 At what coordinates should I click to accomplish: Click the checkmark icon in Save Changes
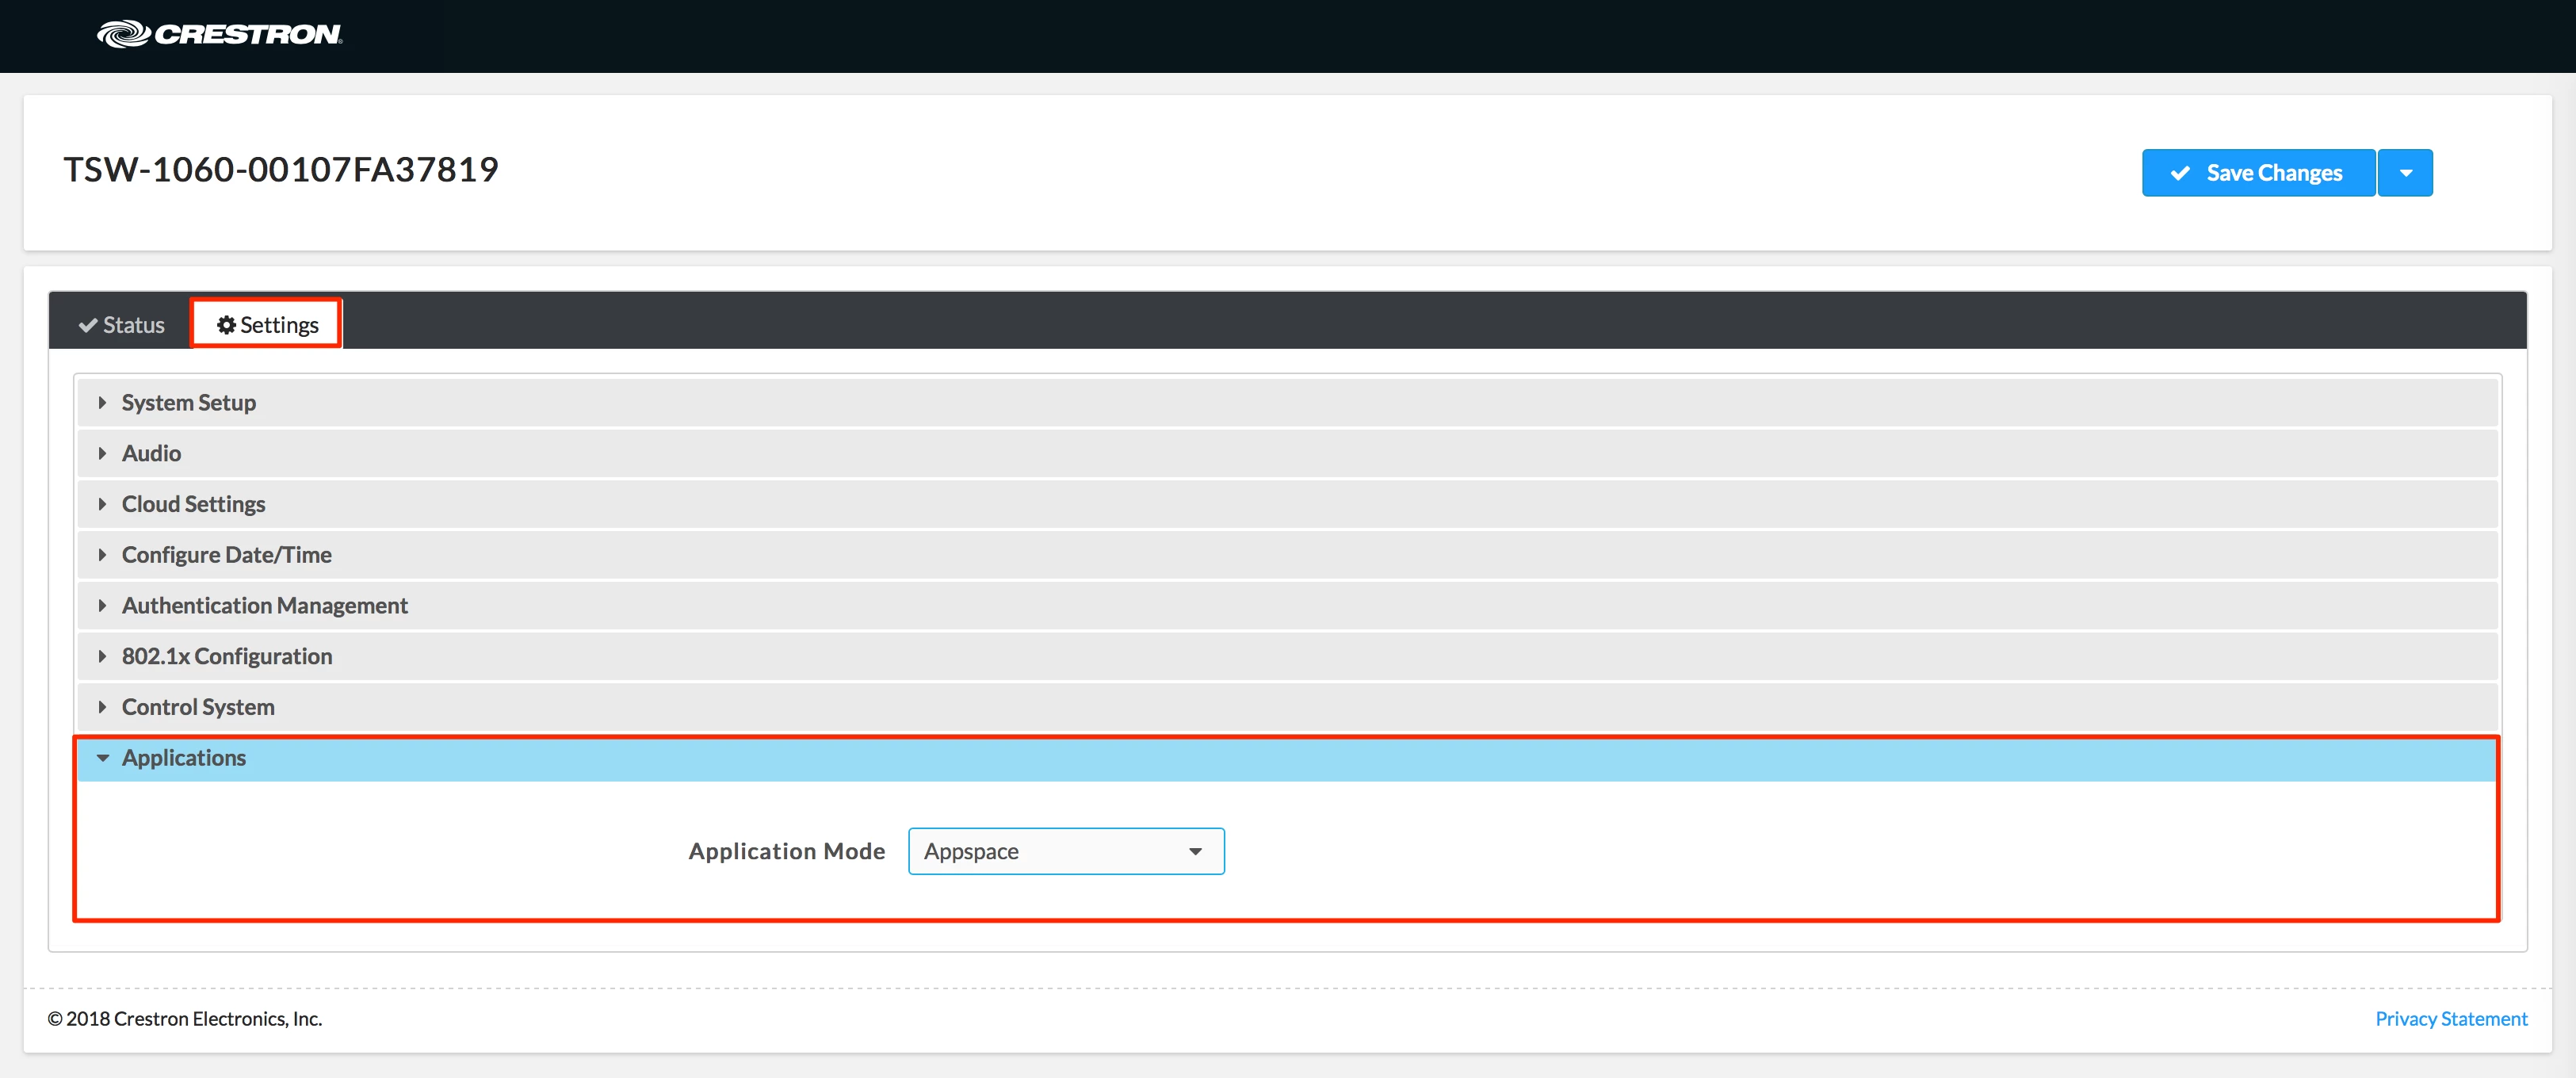coord(2180,173)
